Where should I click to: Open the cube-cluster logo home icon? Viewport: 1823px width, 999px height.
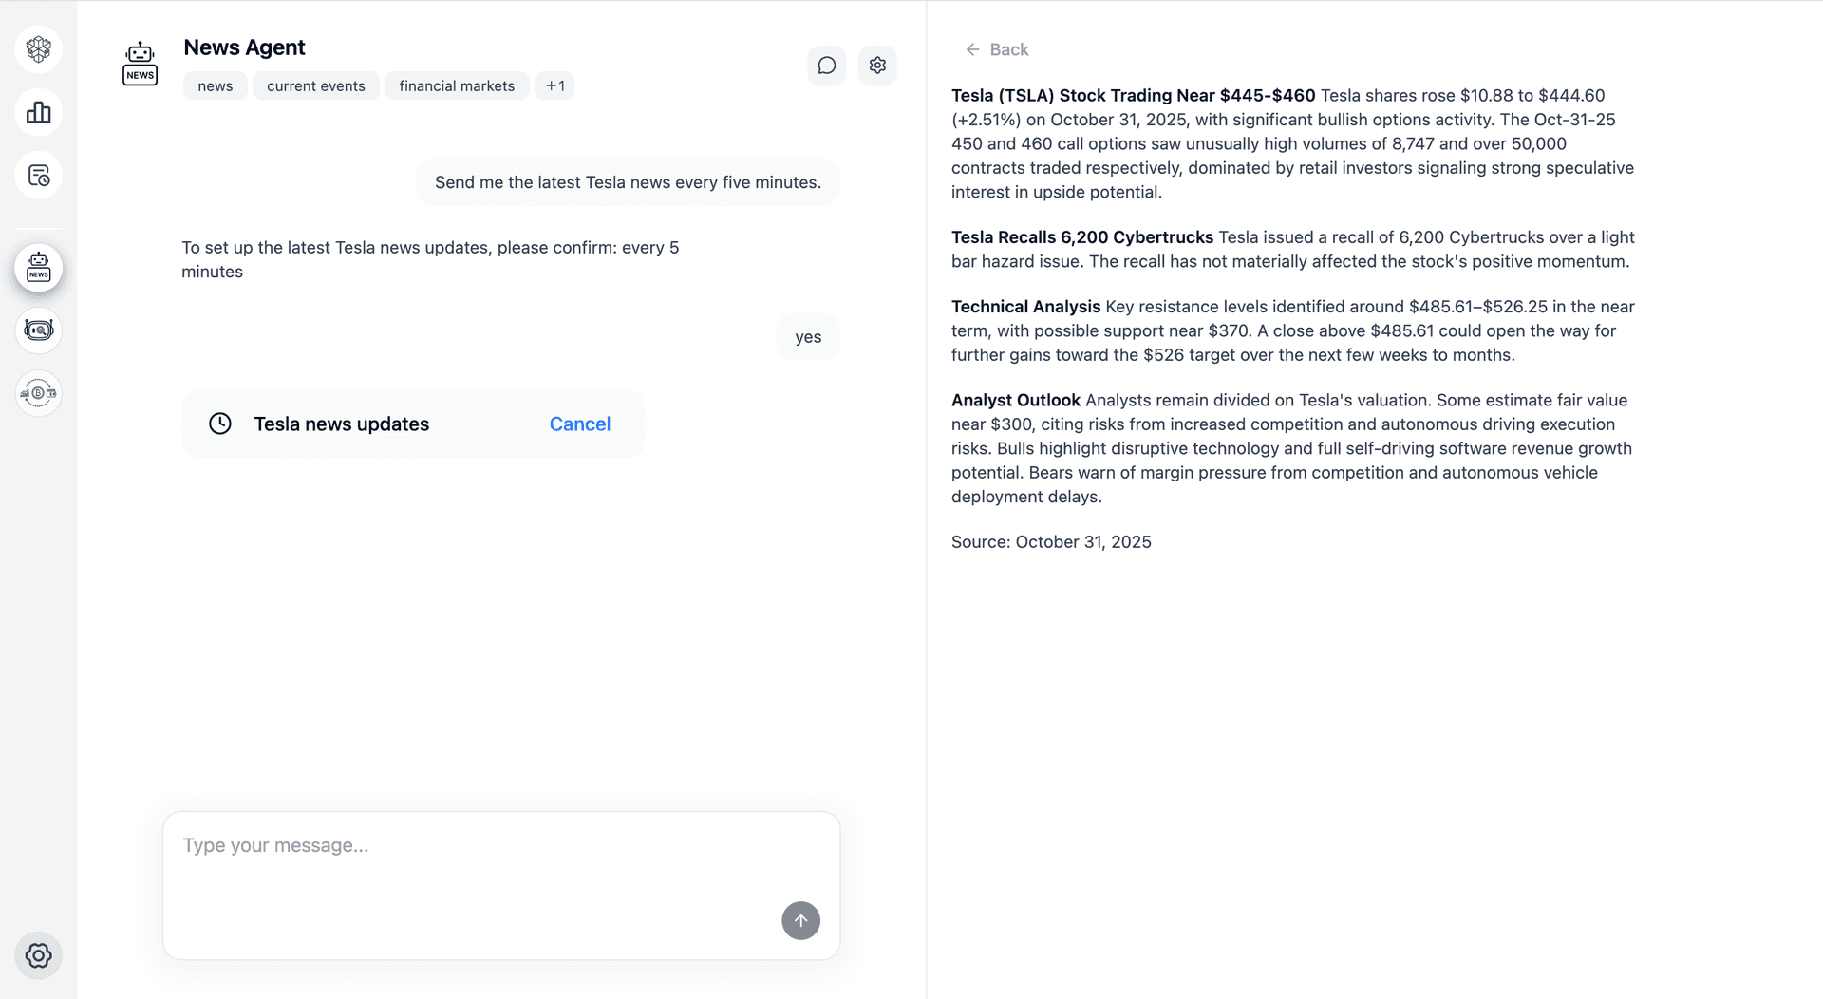click(x=39, y=49)
